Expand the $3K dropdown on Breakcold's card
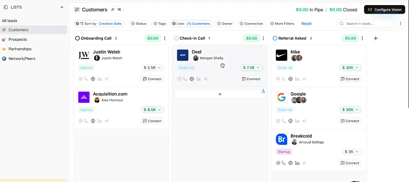Image resolution: width=409 pixels, height=182 pixels. click(351, 152)
